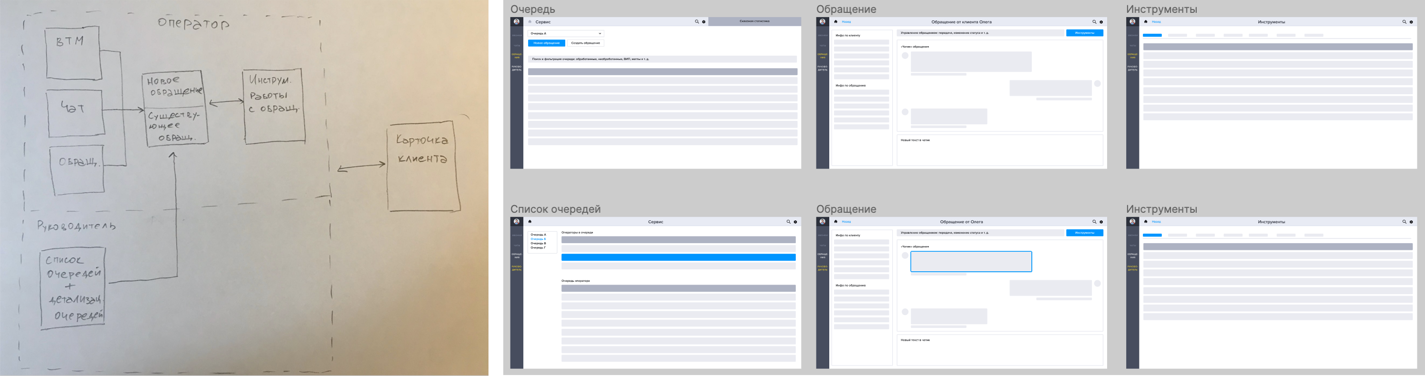Click the Создать обращение button
This screenshot has height=376, width=1425.
(x=585, y=43)
